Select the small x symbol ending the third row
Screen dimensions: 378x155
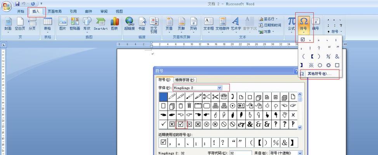point(293,115)
